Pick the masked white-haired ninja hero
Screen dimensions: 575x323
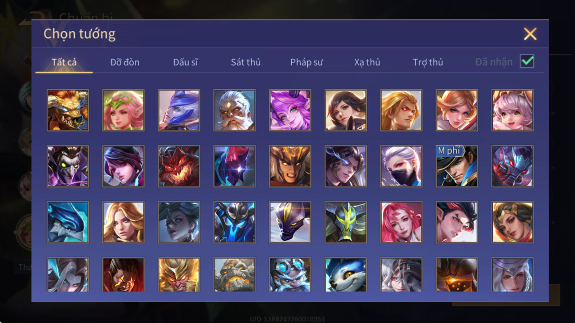[401, 166]
